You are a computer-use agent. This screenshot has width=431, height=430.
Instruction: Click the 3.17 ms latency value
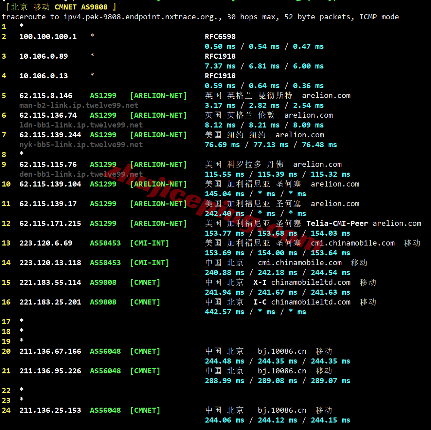(x=220, y=105)
